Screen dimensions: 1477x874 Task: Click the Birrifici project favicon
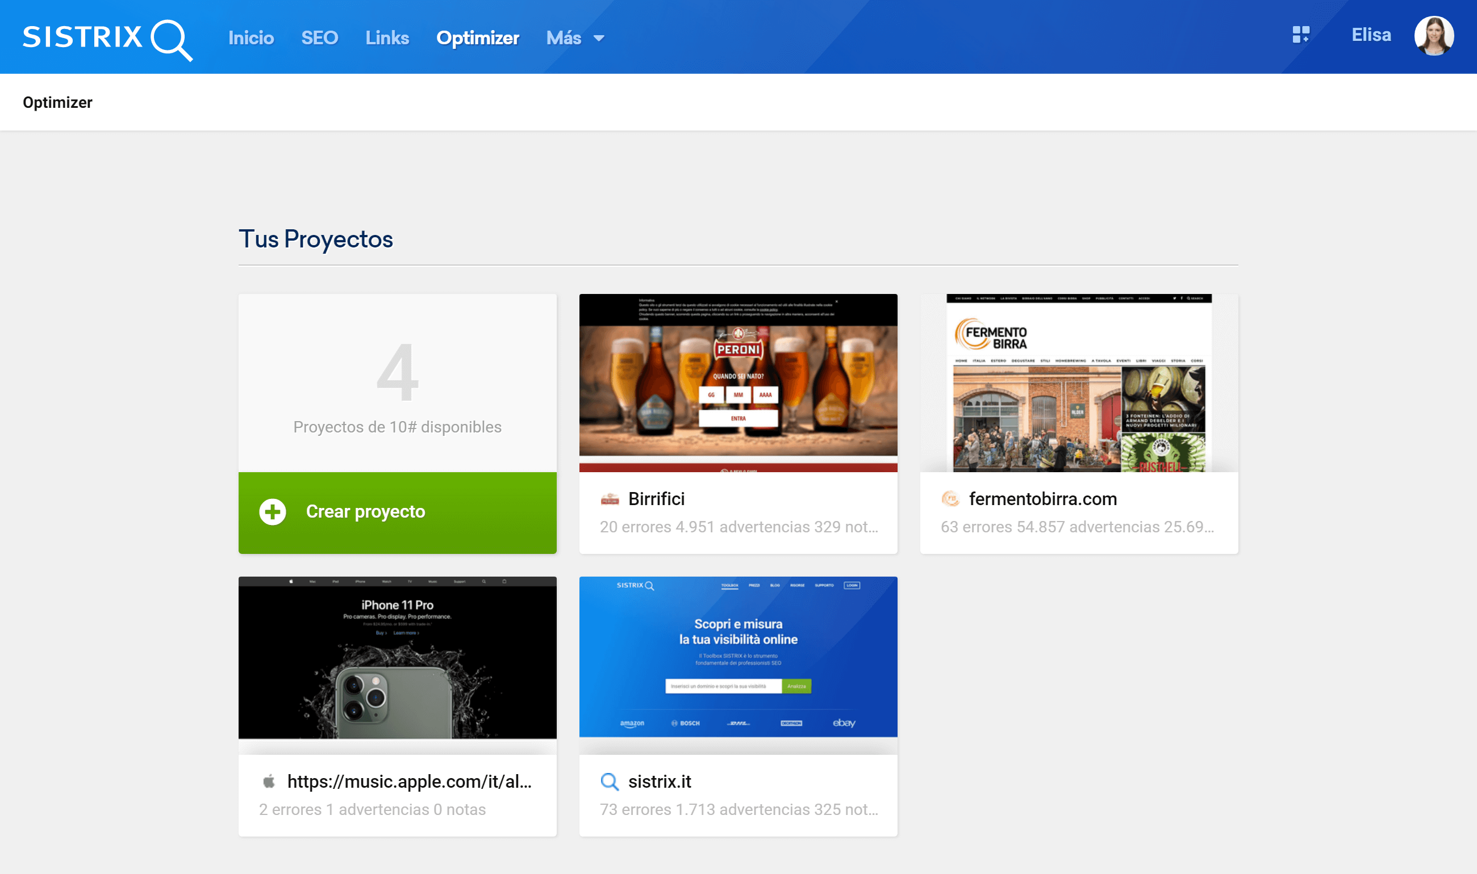click(x=610, y=499)
